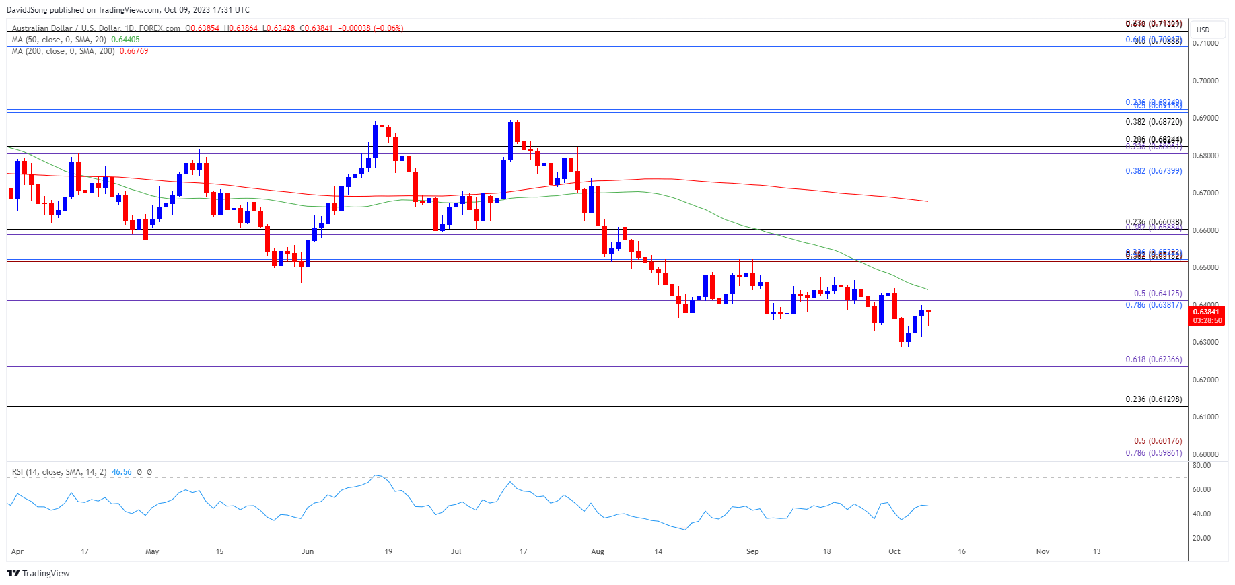Click the 0.61000 price axis label
Screen dimensions: 1235x585
click(1205, 417)
